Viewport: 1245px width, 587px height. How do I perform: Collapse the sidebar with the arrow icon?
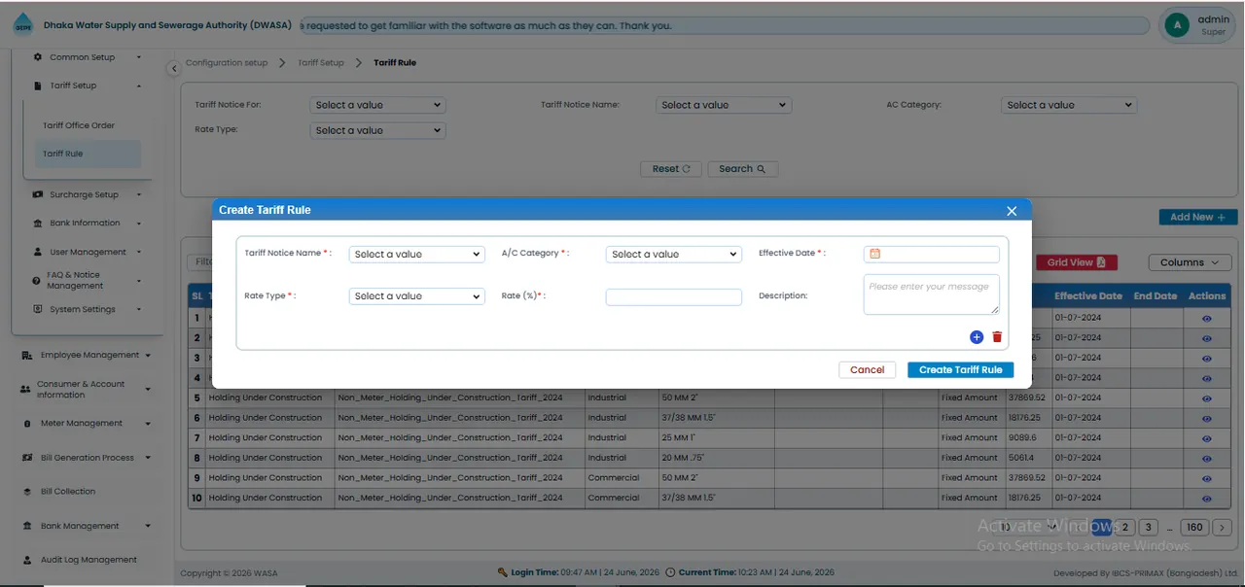click(x=174, y=68)
